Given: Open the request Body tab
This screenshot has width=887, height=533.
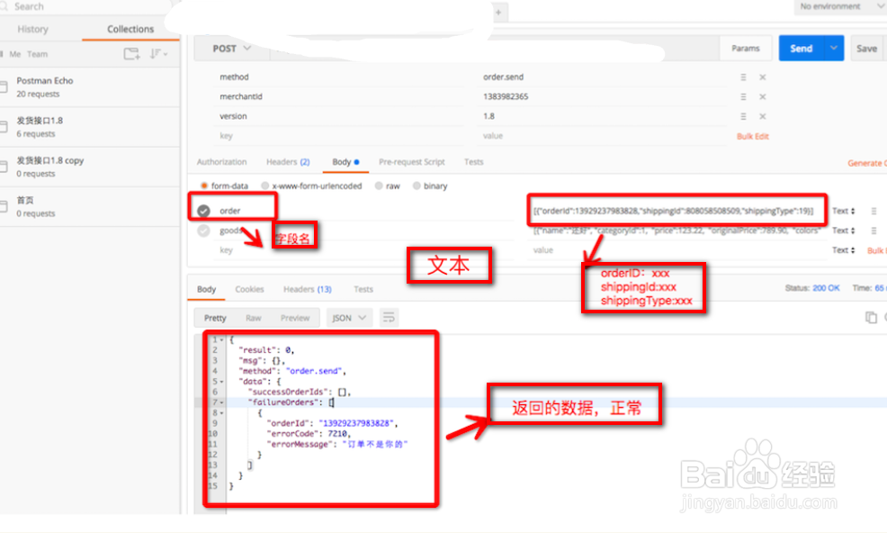Looking at the screenshot, I should pyautogui.click(x=345, y=162).
